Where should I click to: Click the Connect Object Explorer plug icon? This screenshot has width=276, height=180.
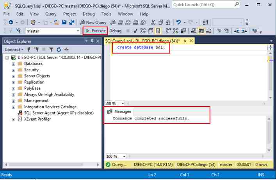(x=28, y=50)
